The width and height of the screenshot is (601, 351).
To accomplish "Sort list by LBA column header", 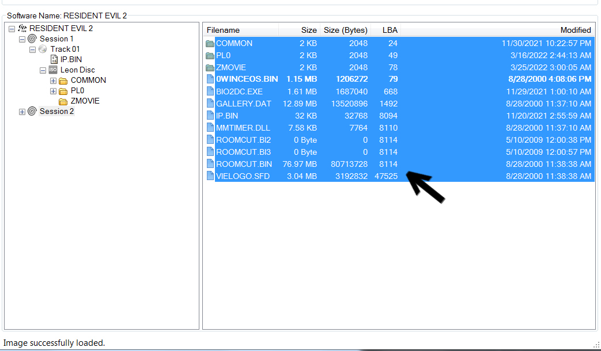I will coord(385,30).
